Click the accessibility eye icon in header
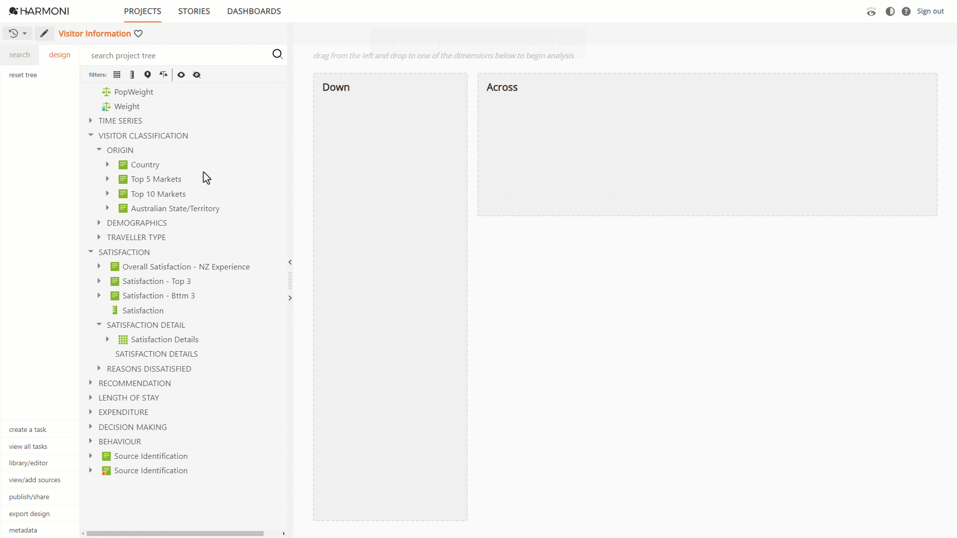 point(871,11)
